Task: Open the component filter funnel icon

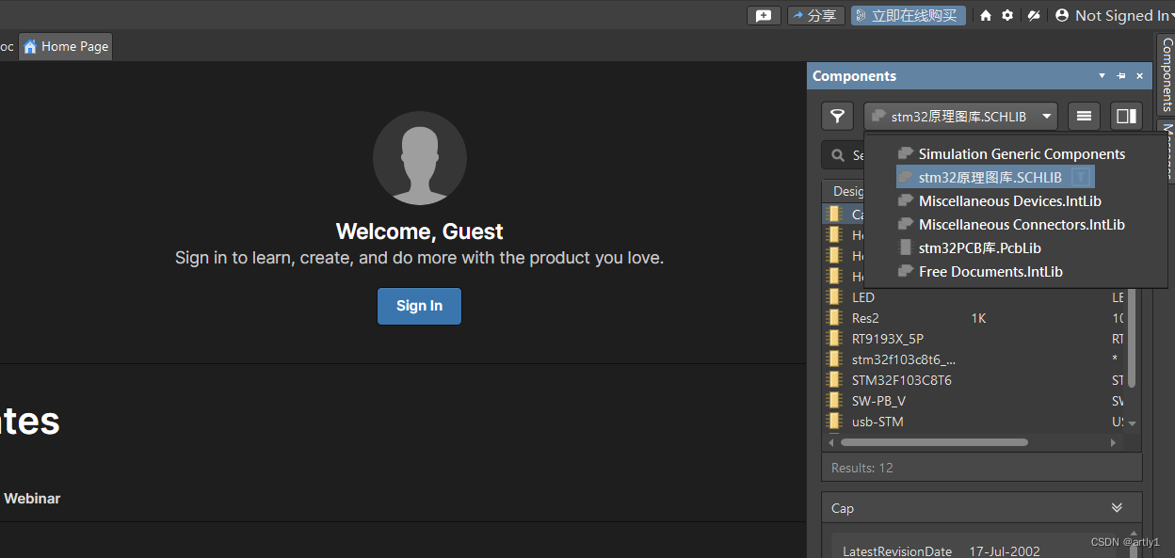Action: 838,116
